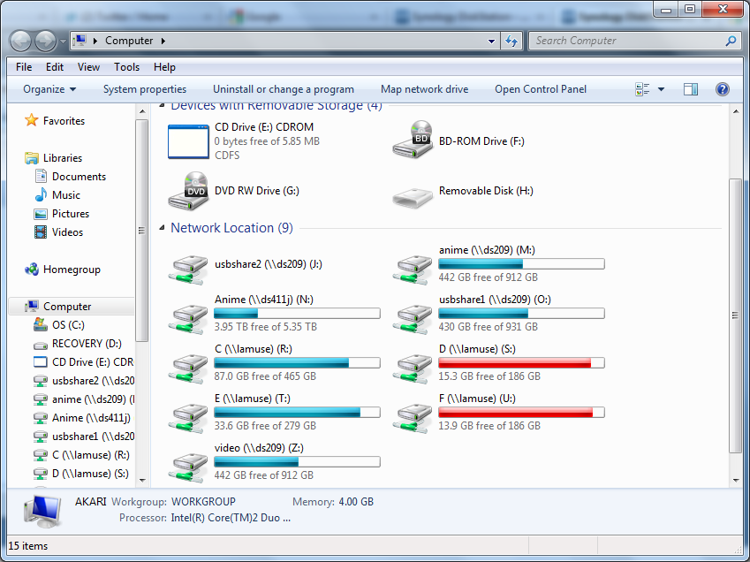Select the CD Drive (E:) CDROM icon

pyautogui.click(x=188, y=141)
